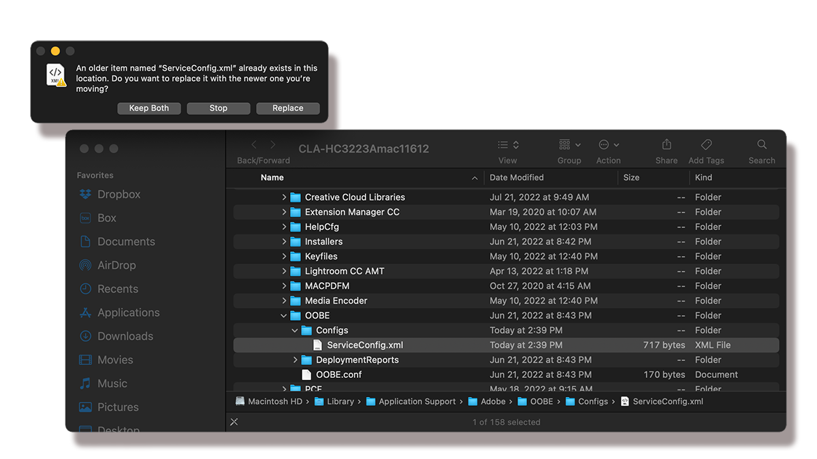The height and width of the screenshot is (459, 817).
Task: Open the View options dropdown
Action: pyautogui.click(x=508, y=145)
